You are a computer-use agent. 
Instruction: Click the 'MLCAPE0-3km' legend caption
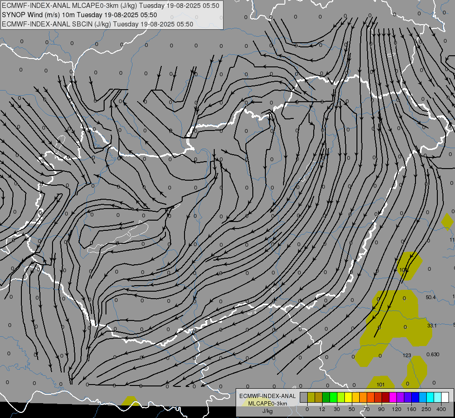[x=267, y=404]
